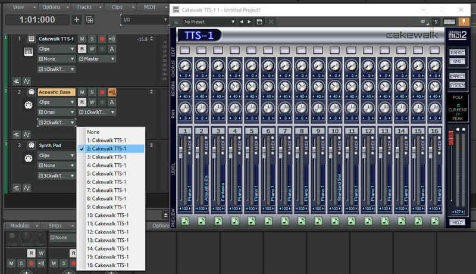
Task: Click the virtual keyboard icon in plugin toolbar
Action: point(448,21)
